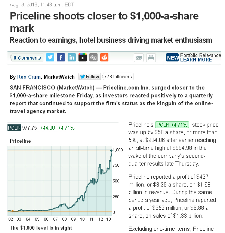View the 778 followers count bubble
The width and height of the screenshot is (225, 233).
point(118,77)
